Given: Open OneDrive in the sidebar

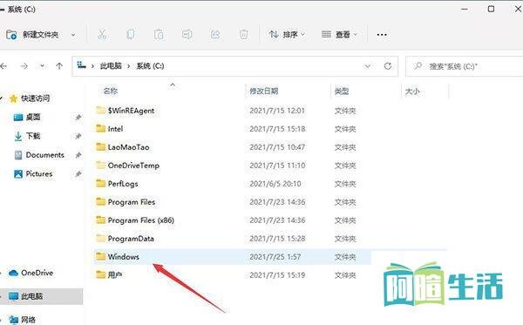Looking at the screenshot, I should coord(37,273).
